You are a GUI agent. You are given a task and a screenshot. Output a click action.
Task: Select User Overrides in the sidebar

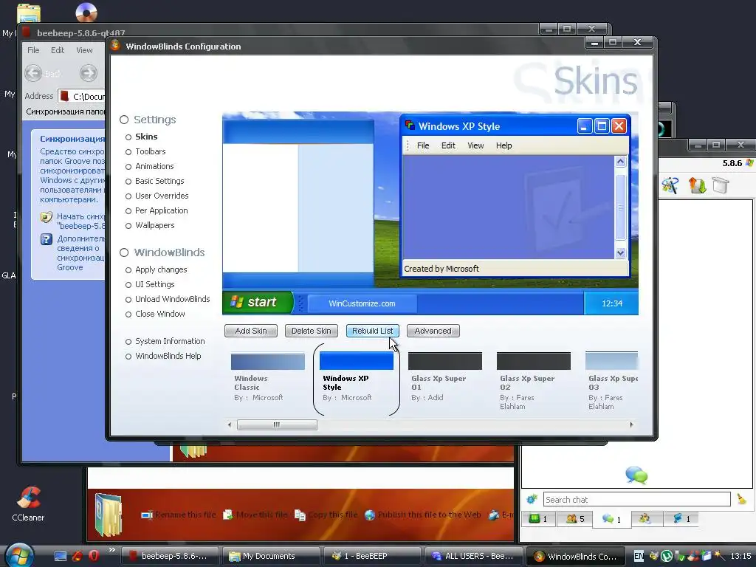click(162, 196)
